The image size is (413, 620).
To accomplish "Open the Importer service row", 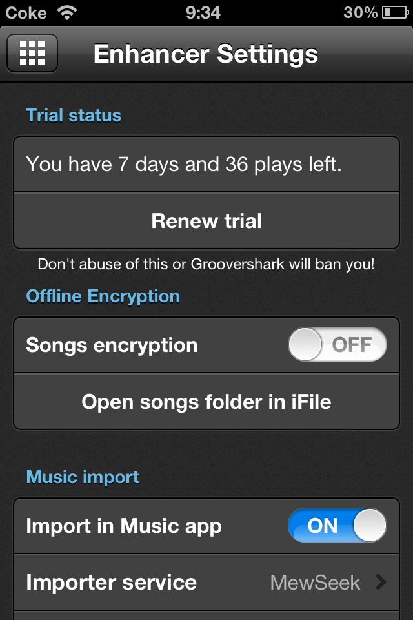I will [x=206, y=582].
